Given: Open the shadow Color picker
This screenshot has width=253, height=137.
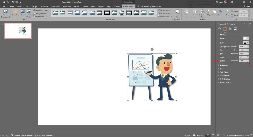Looking at the screenshot, I should pyautogui.click(x=245, y=42).
